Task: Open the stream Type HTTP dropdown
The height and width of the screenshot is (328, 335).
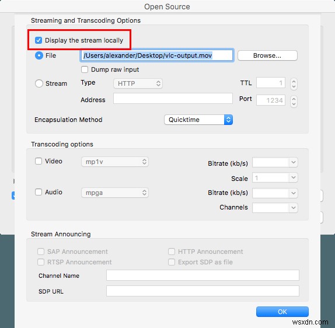Action: coord(138,83)
